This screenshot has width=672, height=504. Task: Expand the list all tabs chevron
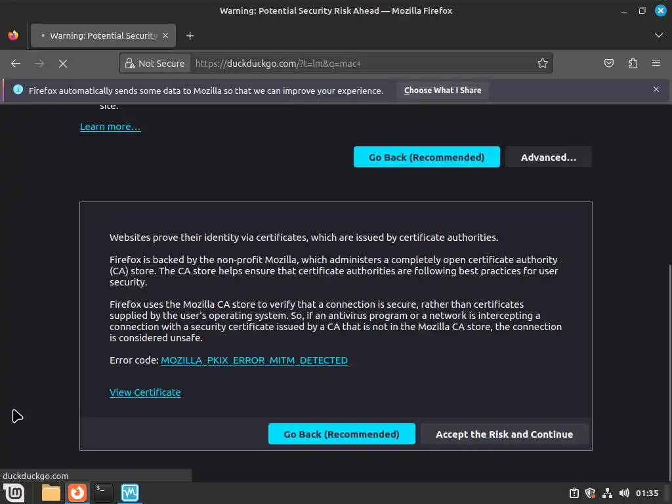[x=659, y=35]
